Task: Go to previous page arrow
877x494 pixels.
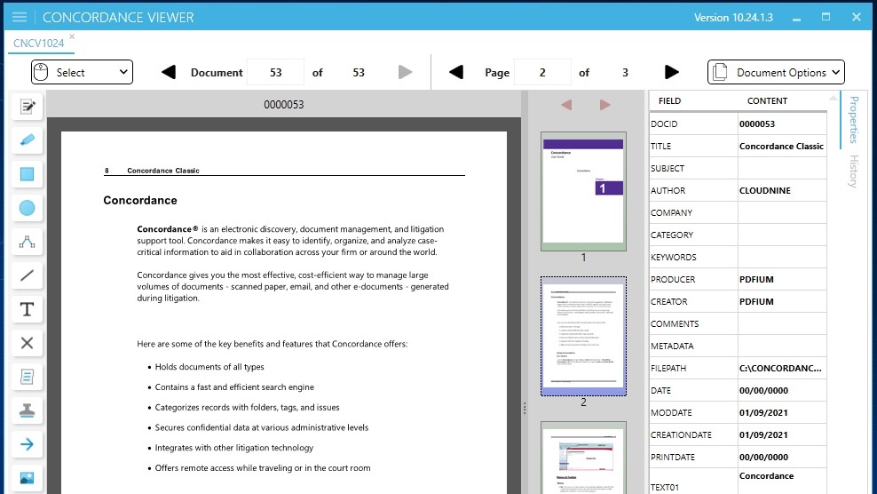Action: click(456, 72)
